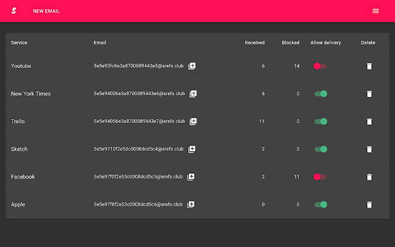Enable delivery for Facebook
The height and width of the screenshot is (247, 395).
(320, 177)
